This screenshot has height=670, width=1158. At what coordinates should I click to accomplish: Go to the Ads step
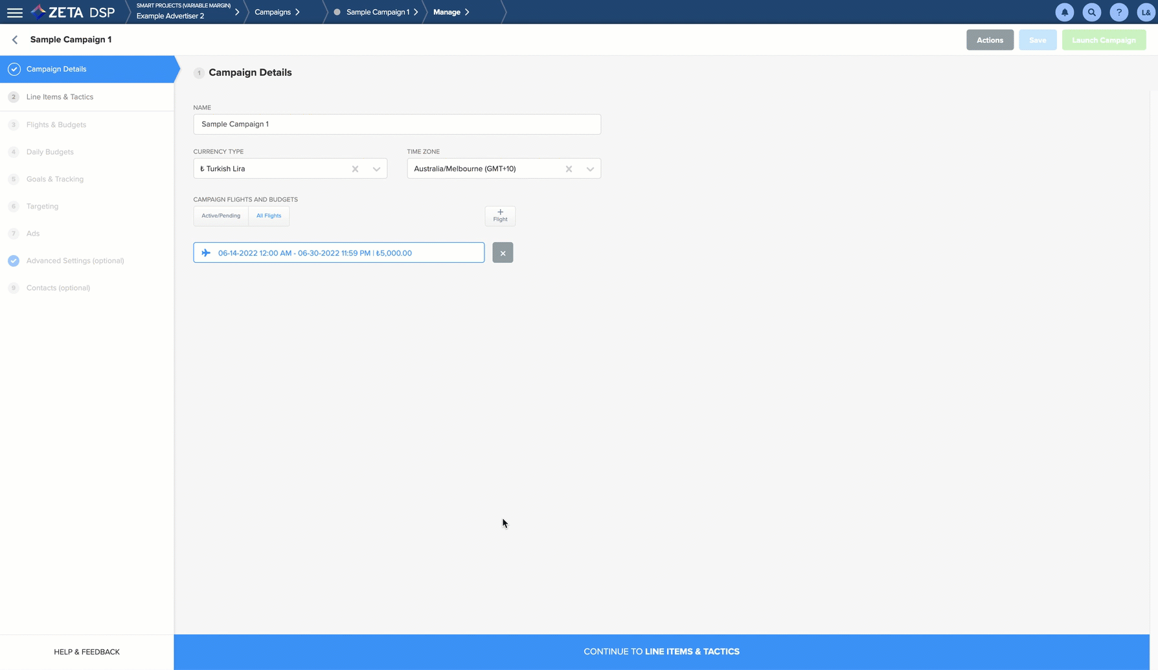[87, 234]
